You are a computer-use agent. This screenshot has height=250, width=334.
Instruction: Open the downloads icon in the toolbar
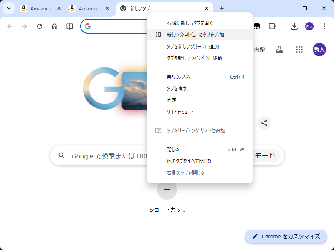pyautogui.click(x=294, y=26)
